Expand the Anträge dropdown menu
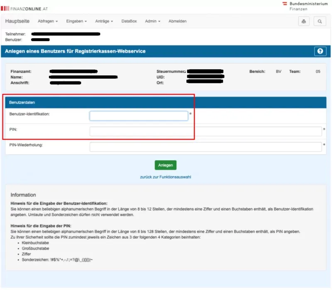The image size is (332, 290). pyautogui.click(x=104, y=21)
